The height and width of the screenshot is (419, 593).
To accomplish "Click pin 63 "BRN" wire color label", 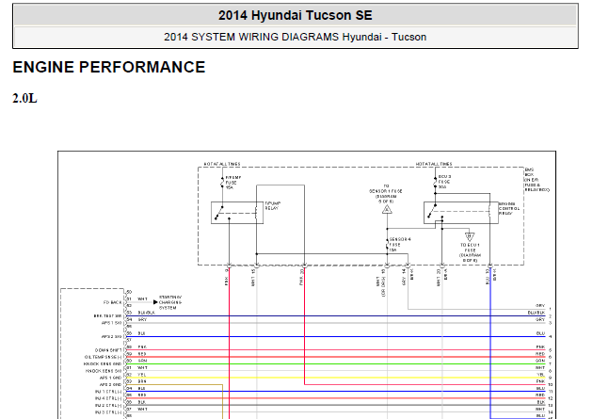I will (x=142, y=381).
